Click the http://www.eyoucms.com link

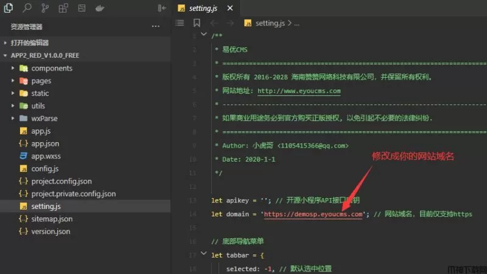299,91
